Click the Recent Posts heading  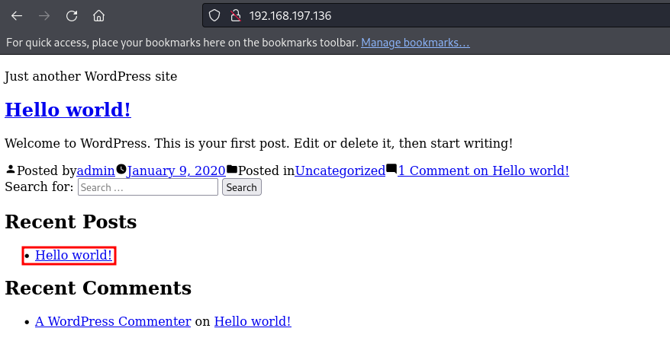click(71, 221)
